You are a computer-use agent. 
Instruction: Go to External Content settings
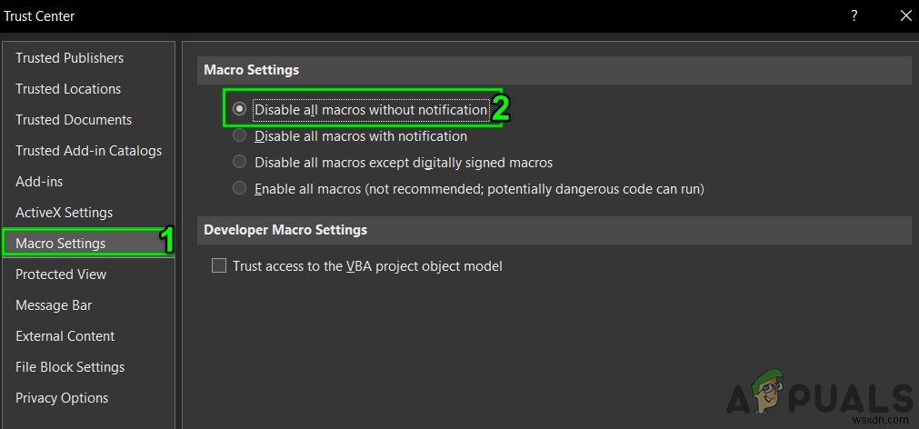tap(65, 336)
